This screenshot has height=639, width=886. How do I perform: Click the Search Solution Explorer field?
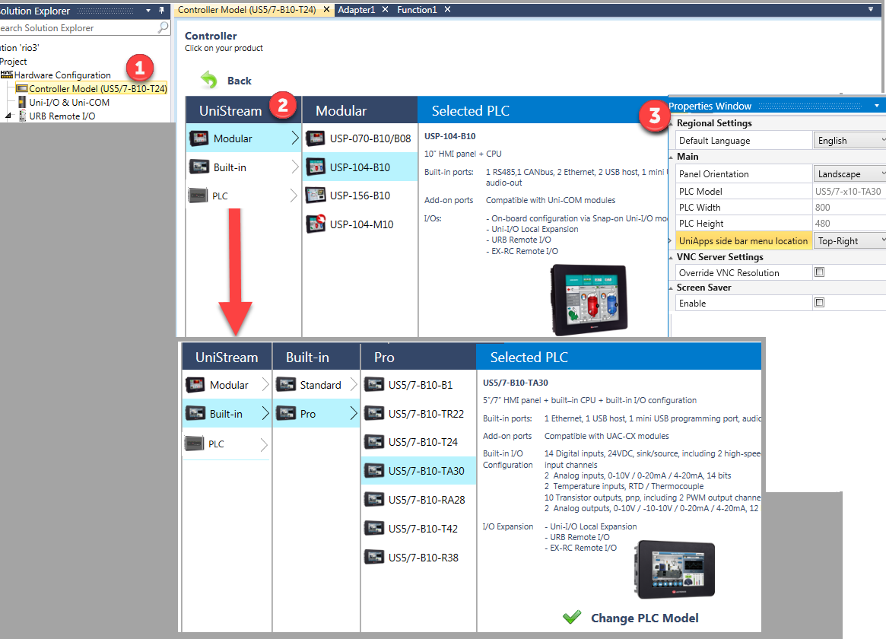[x=76, y=28]
